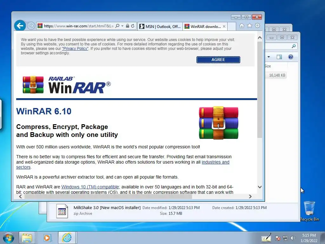Viewport: 325px width, 244px height.
Task: Open Windows Explorer from the taskbar
Action: [x=27, y=238]
